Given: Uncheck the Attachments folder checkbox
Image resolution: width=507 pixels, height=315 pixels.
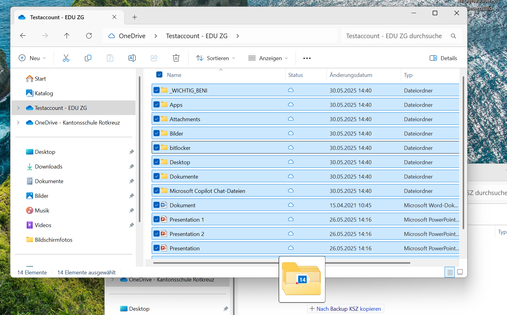Looking at the screenshot, I should coord(157,119).
